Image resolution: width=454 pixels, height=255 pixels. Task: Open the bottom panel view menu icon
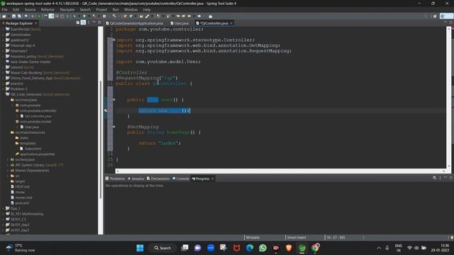point(440,178)
